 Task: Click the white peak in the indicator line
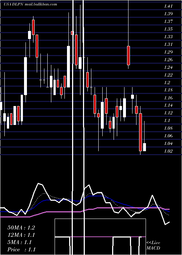[x=39, y=184]
